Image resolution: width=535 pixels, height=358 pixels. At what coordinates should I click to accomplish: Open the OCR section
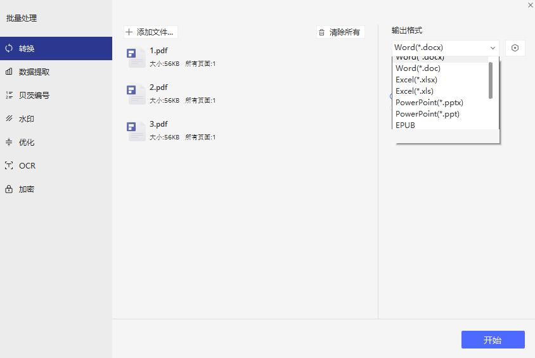pyautogui.click(x=56, y=166)
